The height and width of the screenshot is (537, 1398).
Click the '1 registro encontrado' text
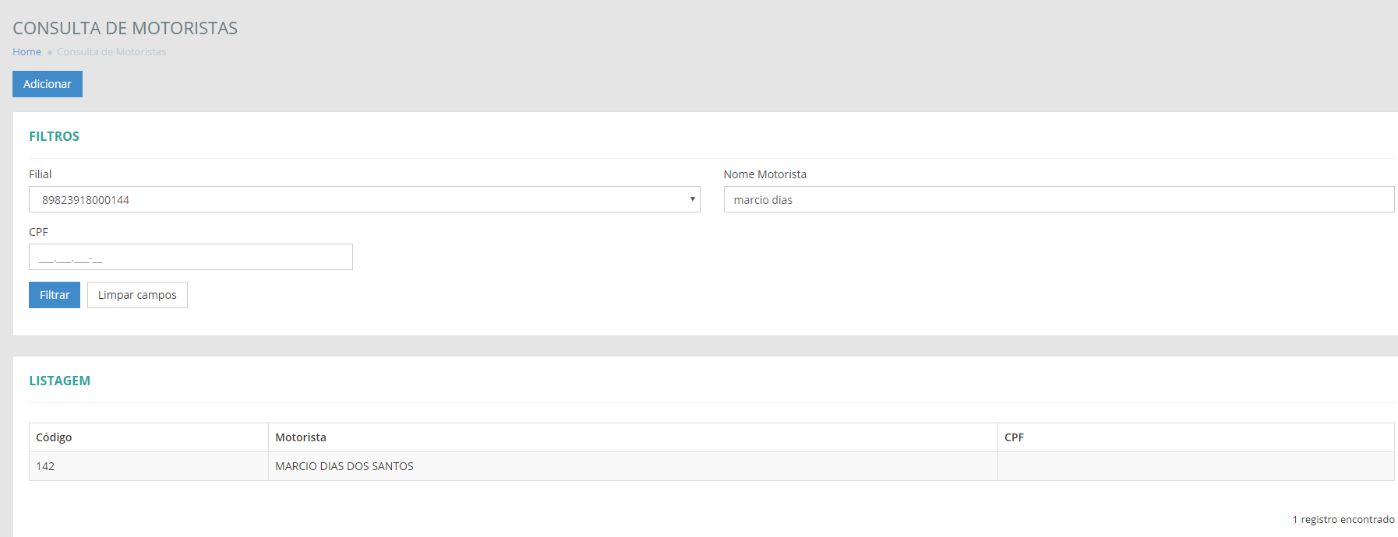pyautogui.click(x=1343, y=519)
